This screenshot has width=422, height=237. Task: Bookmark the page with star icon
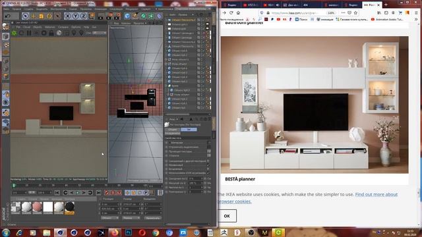click(356, 13)
